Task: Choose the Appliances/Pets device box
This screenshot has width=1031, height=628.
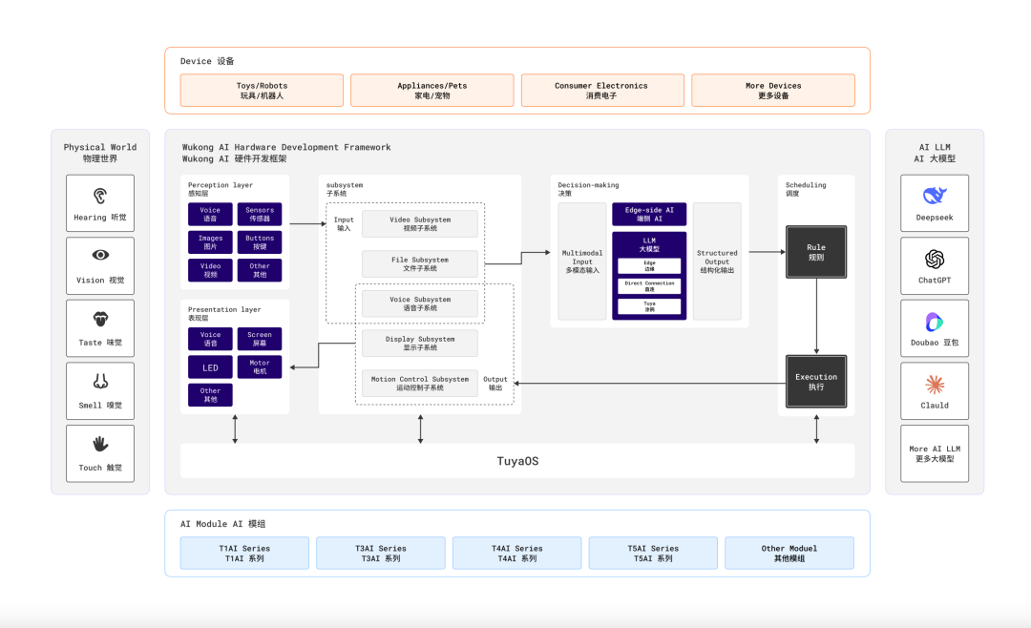Action: point(432,90)
